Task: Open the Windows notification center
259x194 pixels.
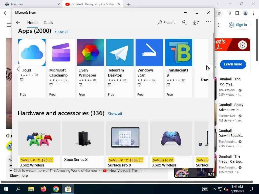Action: pyautogui.click(x=251, y=189)
